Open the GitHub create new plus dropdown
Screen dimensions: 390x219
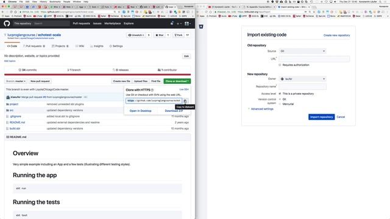(179, 24)
